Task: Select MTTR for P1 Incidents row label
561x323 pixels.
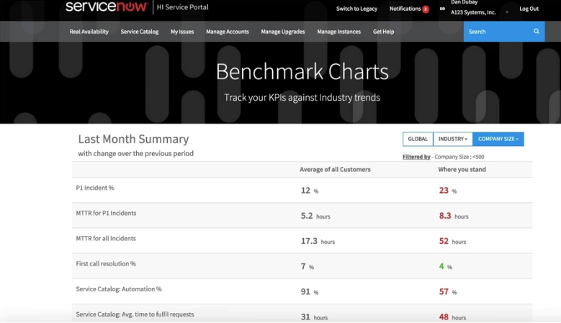Action: click(106, 214)
